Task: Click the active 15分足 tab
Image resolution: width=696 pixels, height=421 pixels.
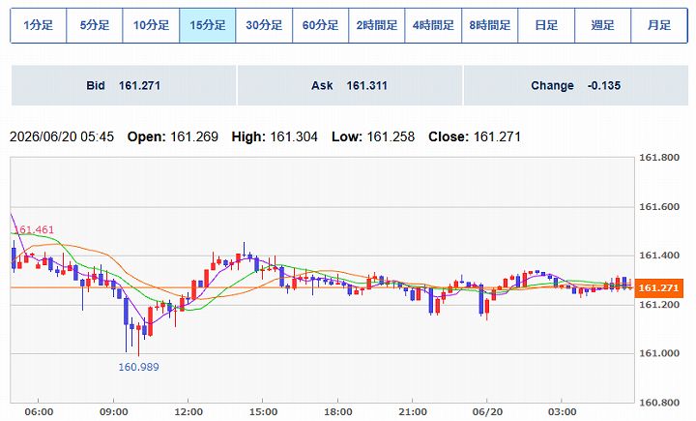Action: pos(207,25)
